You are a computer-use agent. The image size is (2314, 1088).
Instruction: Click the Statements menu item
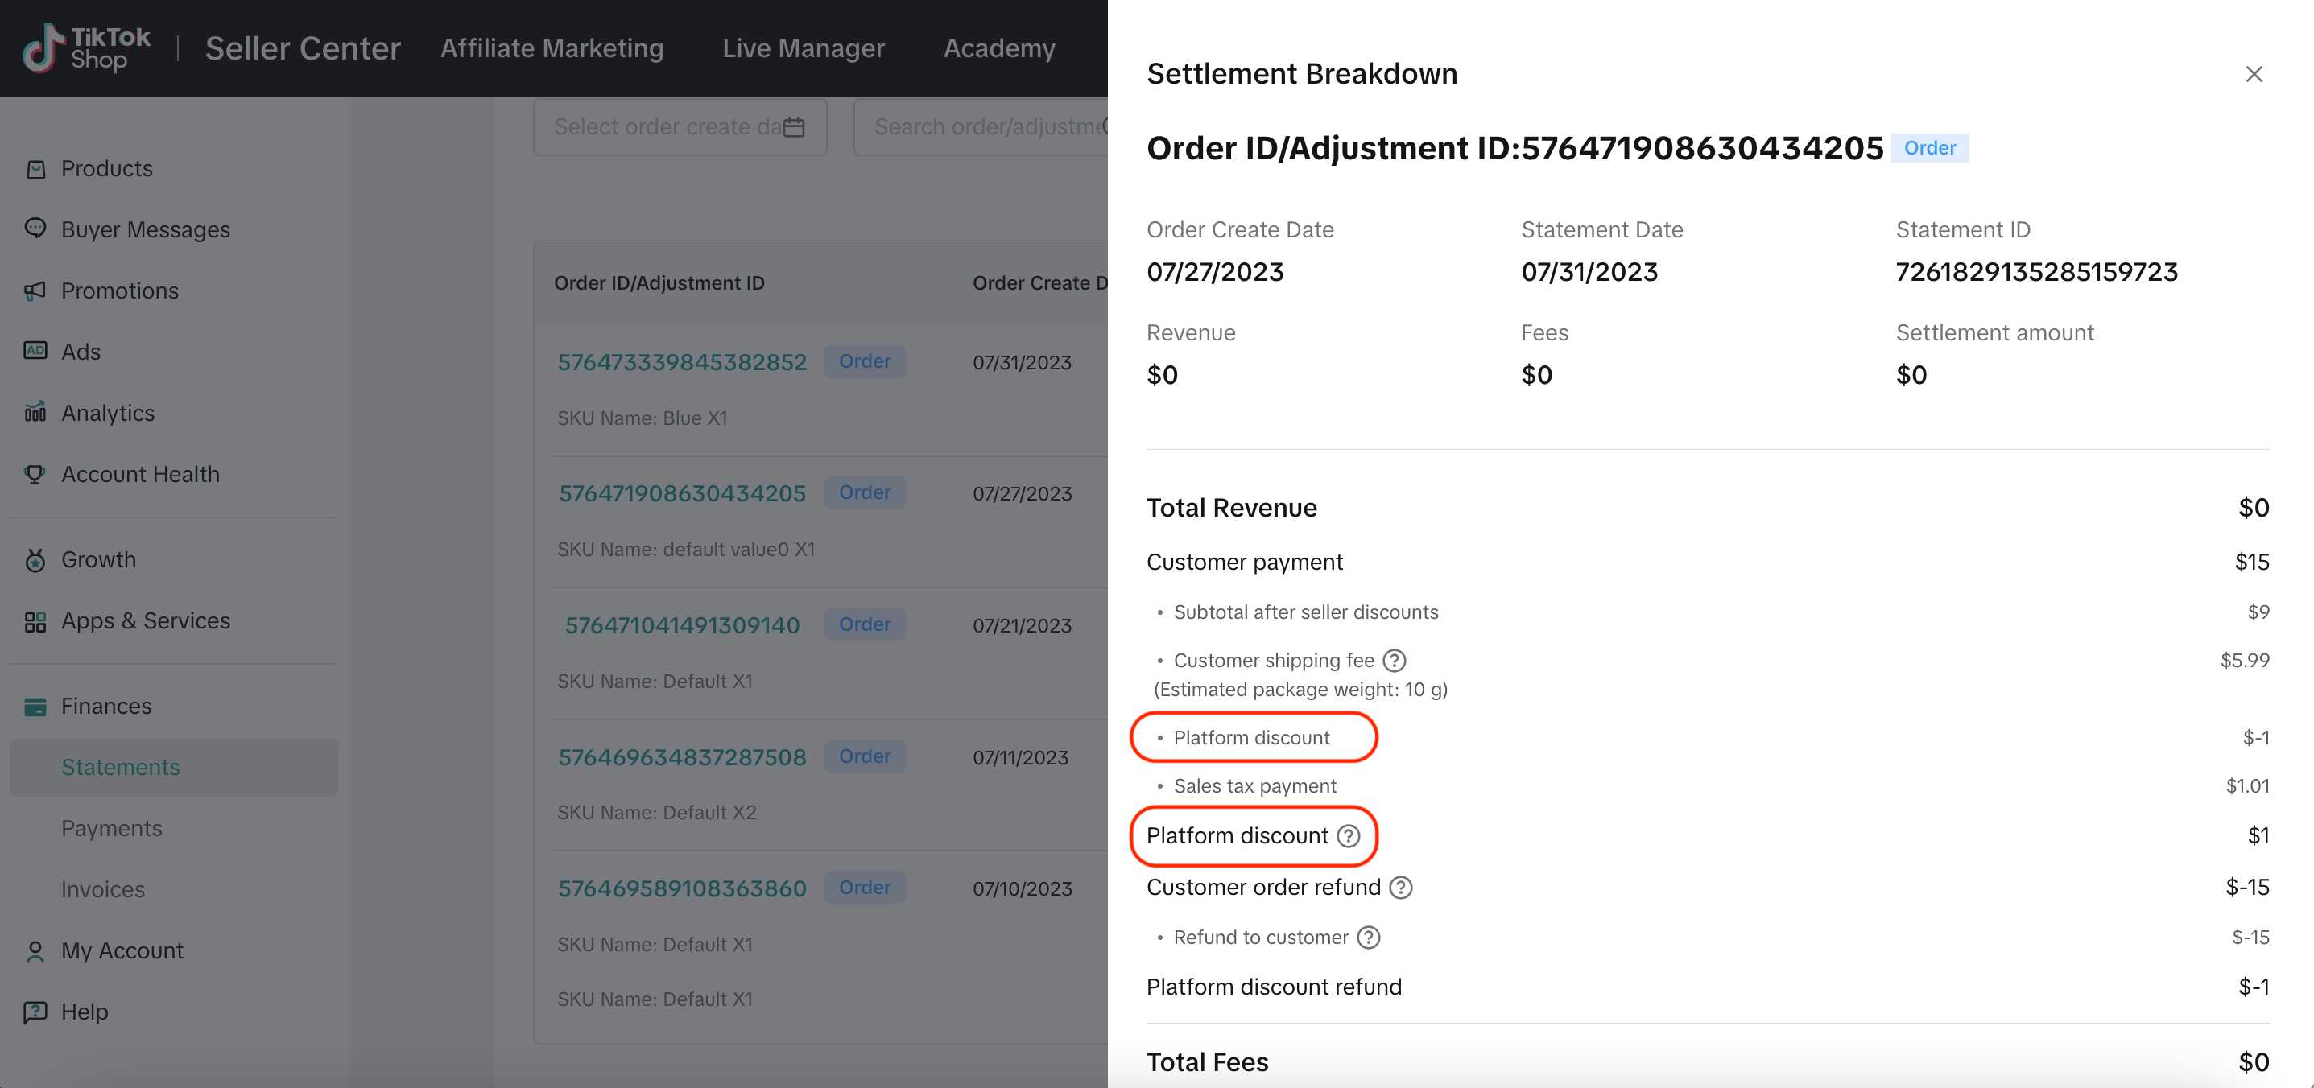point(119,767)
